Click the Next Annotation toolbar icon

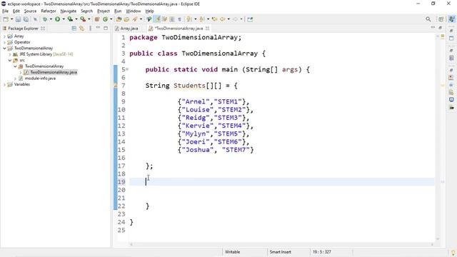coord(189,19)
